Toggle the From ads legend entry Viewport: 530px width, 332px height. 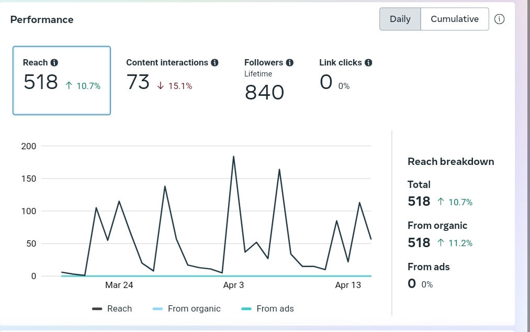click(x=267, y=309)
